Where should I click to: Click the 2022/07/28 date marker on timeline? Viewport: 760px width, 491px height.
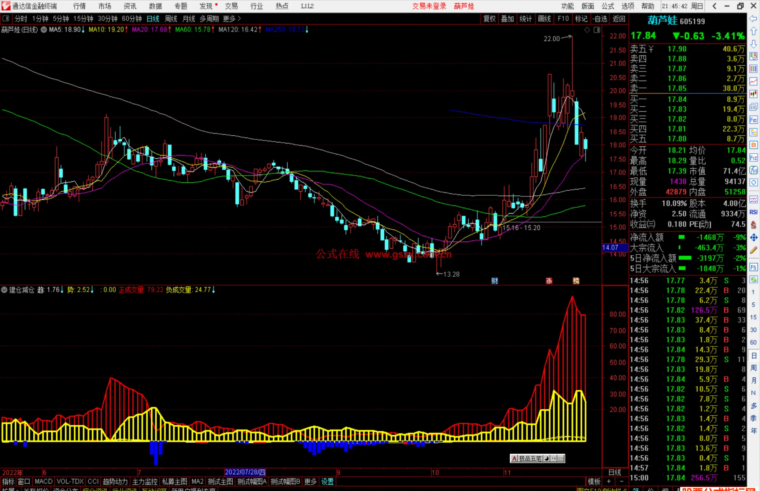[x=245, y=472]
